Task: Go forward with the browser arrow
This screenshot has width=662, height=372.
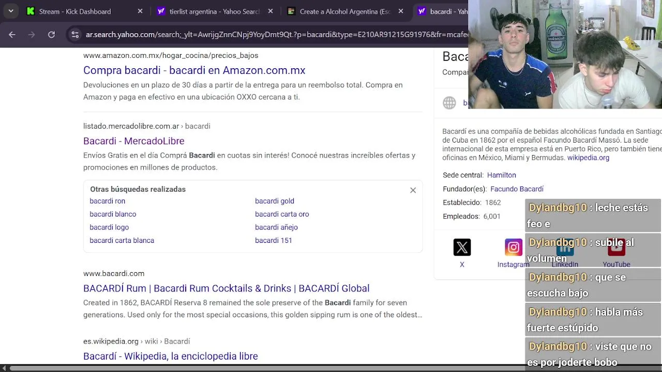Action: pyautogui.click(x=32, y=35)
